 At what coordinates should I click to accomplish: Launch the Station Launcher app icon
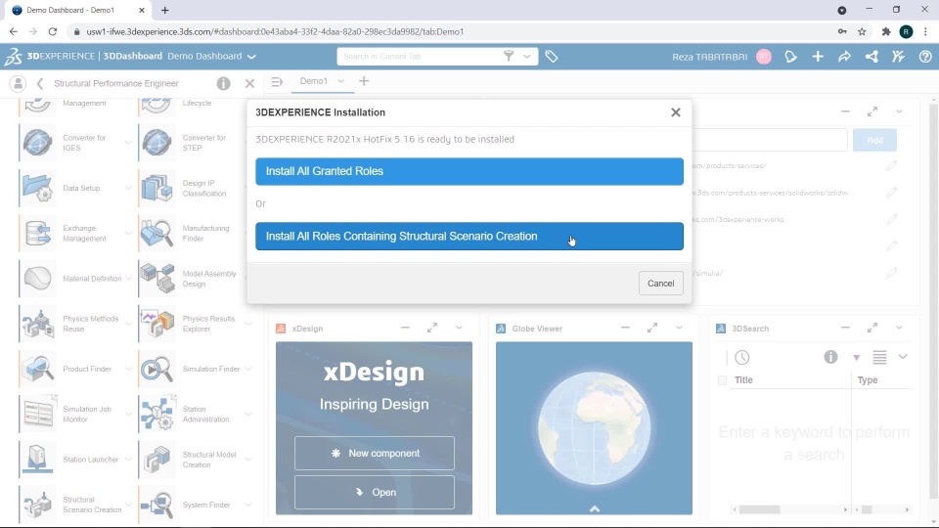click(x=38, y=460)
